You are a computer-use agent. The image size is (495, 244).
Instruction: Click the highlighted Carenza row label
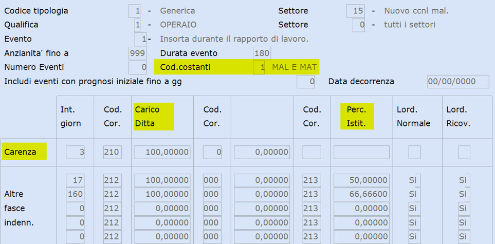click(x=24, y=152)
